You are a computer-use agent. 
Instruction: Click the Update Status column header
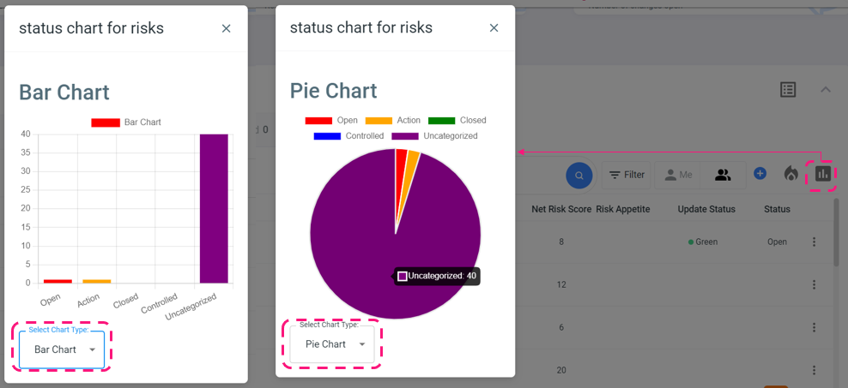(x=706, y=209)
